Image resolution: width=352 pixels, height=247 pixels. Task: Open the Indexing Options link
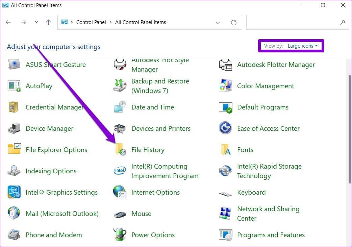tap(51, 171)
